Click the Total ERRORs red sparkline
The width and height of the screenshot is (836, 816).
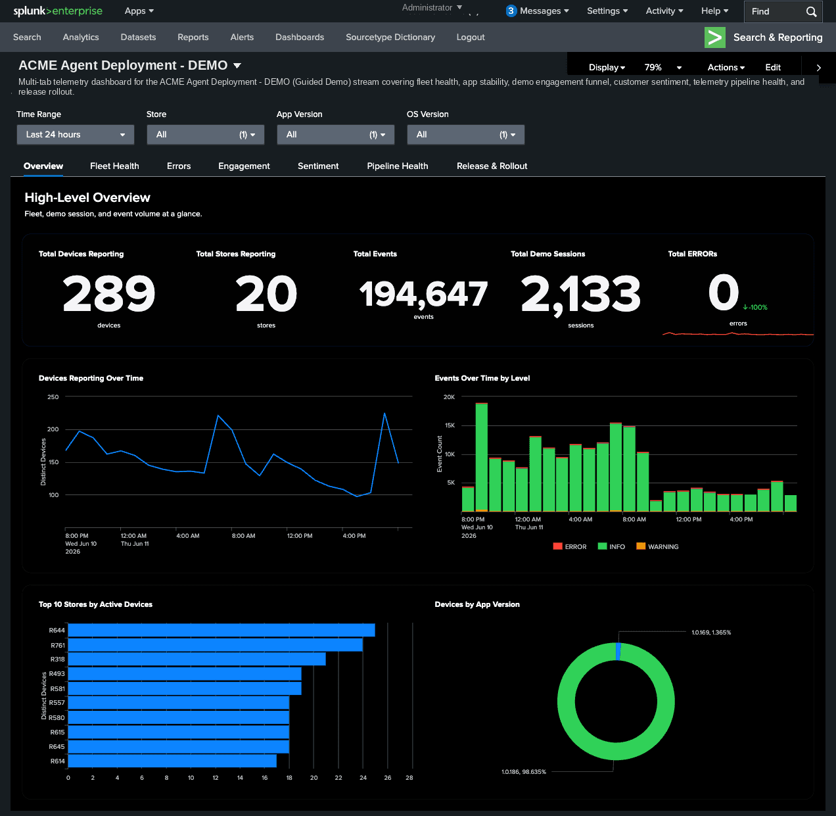coord(738,334)
